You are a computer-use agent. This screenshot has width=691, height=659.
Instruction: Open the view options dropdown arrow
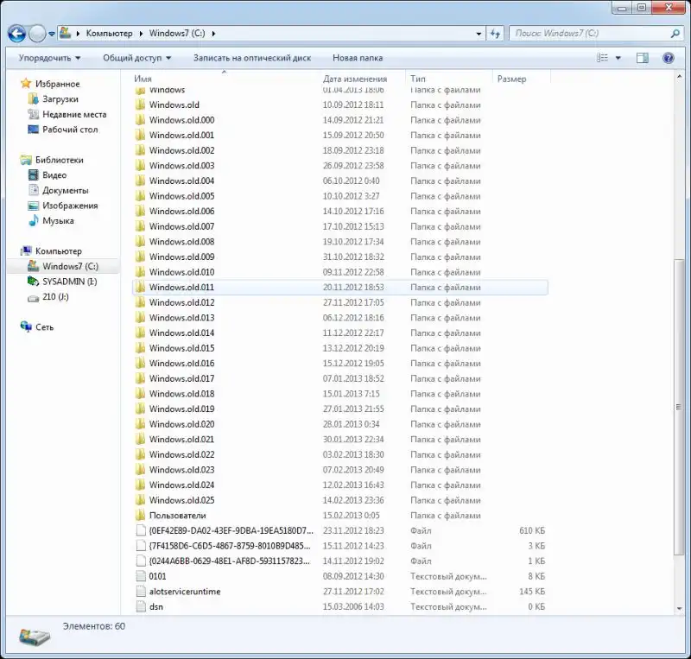(x=618, y=58)
